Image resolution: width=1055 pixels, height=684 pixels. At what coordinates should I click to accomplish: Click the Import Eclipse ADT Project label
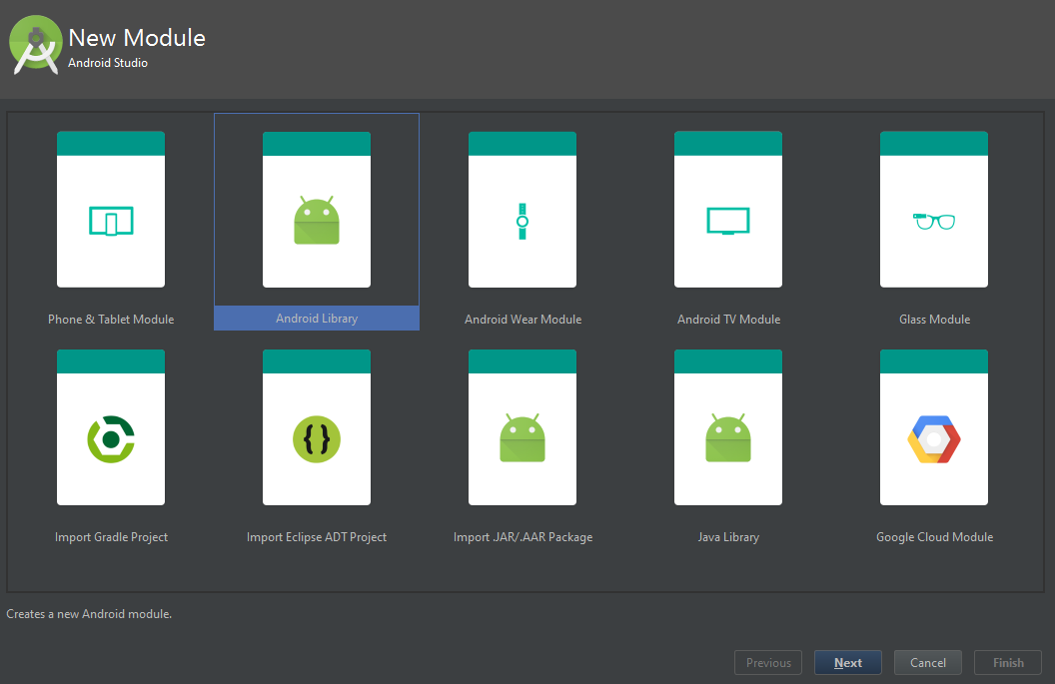coord(317,537)
